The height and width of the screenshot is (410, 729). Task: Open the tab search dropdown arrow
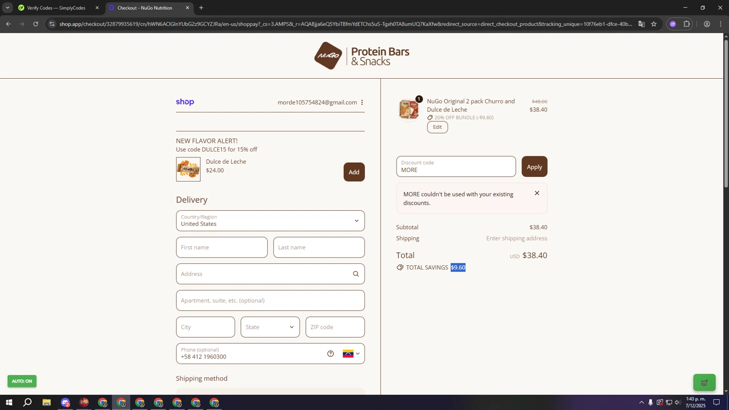click(x=7, y=8)
